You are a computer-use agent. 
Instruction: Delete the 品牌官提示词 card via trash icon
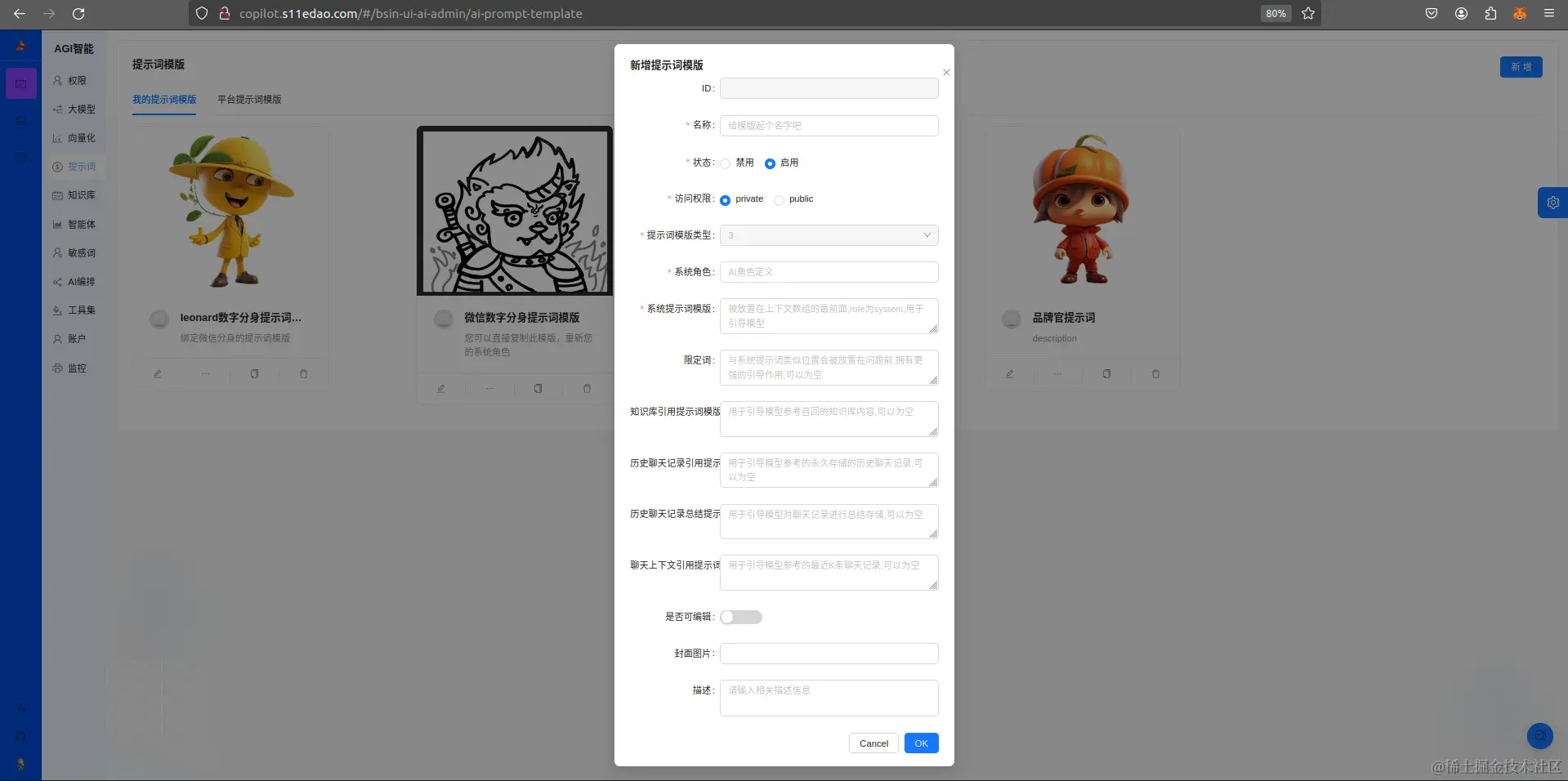coord(1155,373)
